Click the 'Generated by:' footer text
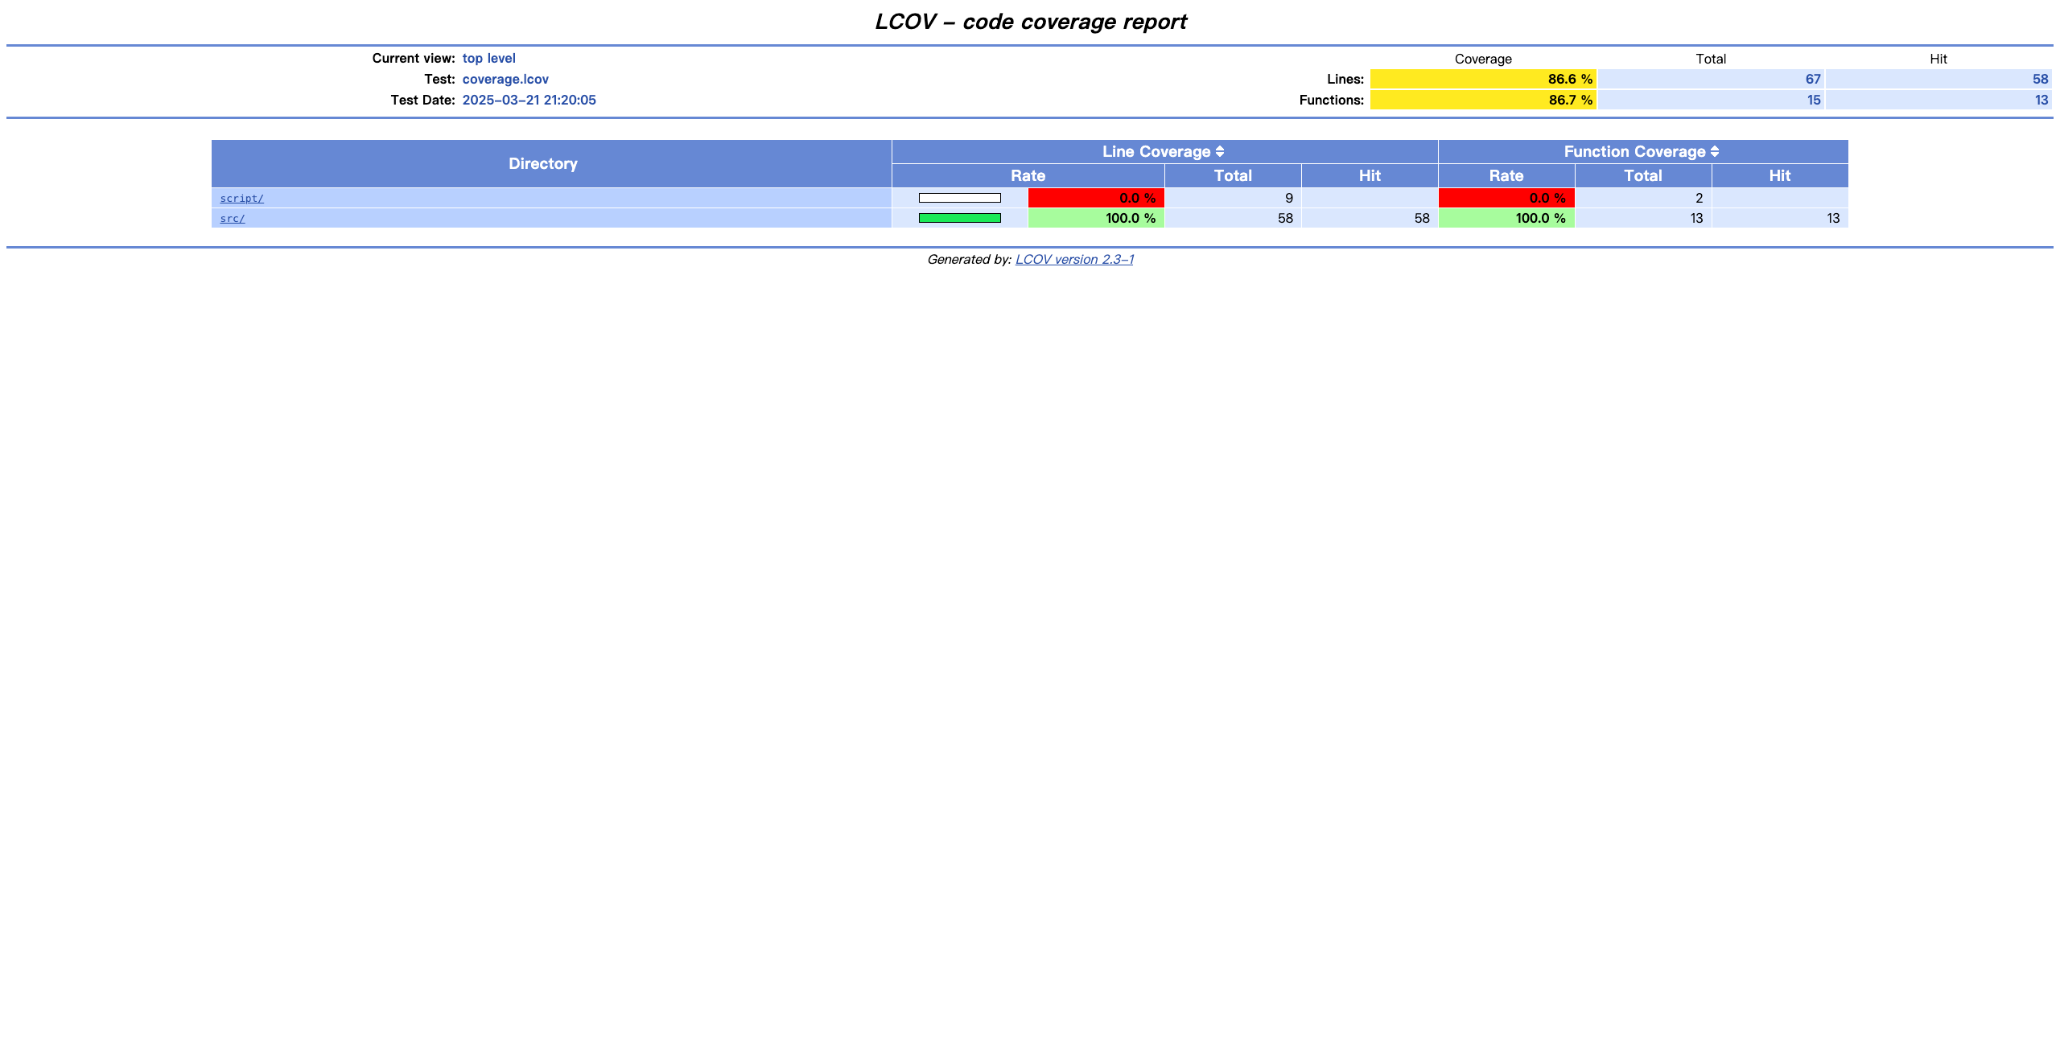 [x=969, y=259]
